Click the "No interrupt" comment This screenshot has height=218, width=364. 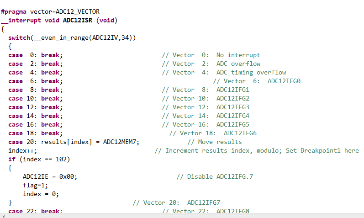[238, 55]
